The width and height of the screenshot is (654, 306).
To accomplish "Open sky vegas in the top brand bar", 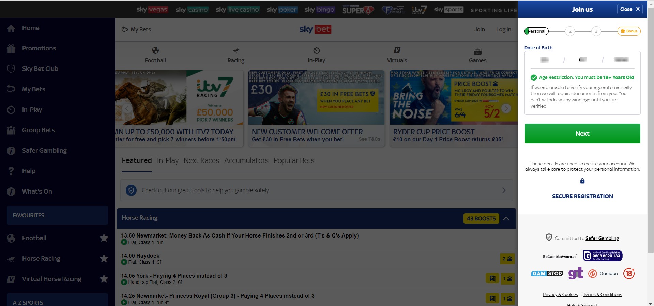I will (x=152, y=10).
